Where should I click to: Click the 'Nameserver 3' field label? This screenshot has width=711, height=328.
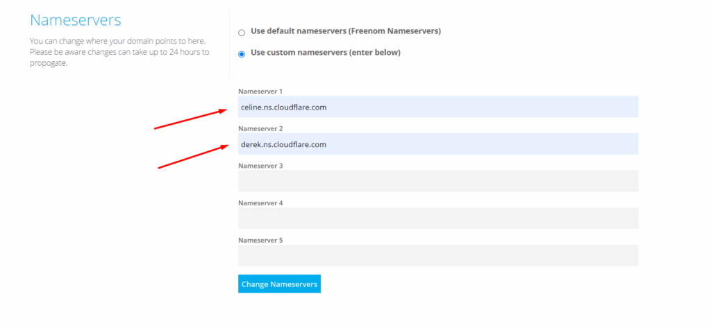(260, 166)
